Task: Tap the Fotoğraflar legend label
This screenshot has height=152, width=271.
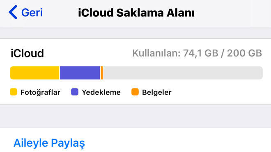Action: click(40, 92)
